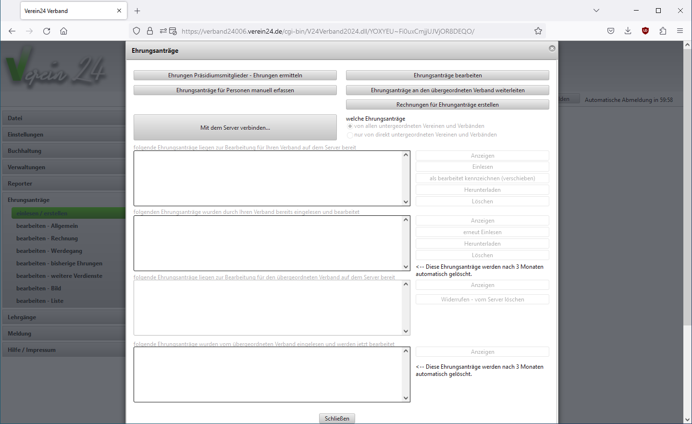Select nur von direkt untergeordneten Vereinen option

tap(350, 135)
